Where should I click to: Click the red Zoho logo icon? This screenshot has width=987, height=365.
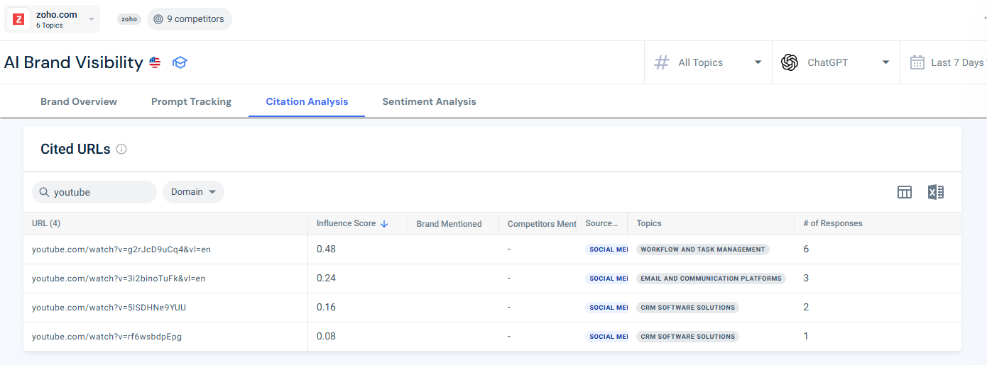(x=18, y=19)
